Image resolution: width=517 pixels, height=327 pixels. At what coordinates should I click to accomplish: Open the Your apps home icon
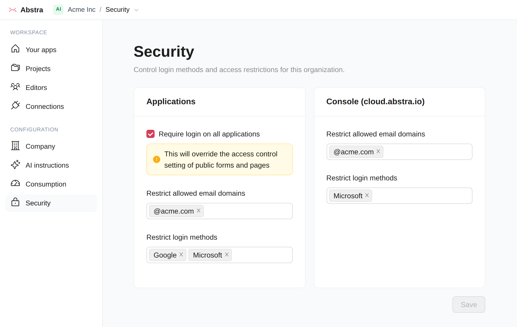[x=15, y=49]
